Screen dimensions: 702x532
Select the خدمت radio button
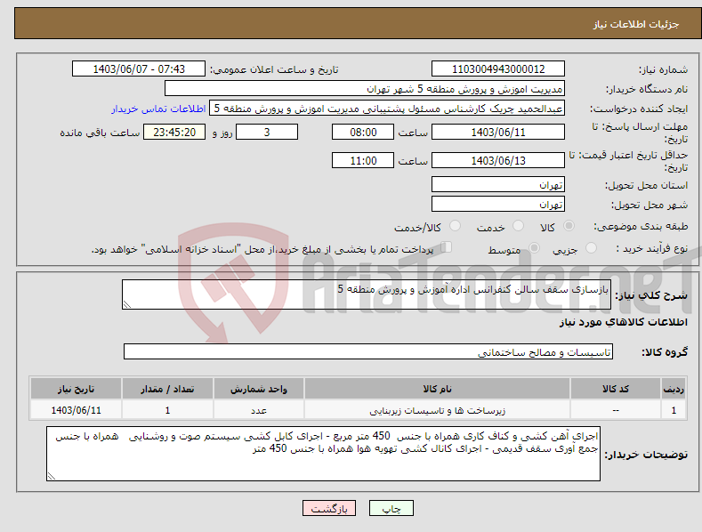518,226
